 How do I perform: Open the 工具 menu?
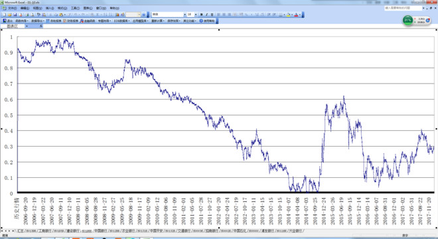75,8
